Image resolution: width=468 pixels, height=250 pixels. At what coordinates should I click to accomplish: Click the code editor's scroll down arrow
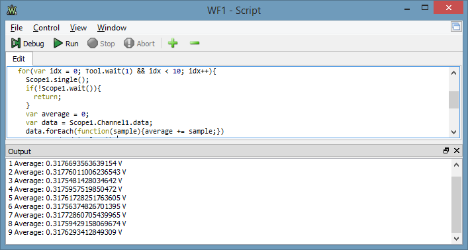coord(453,132)
